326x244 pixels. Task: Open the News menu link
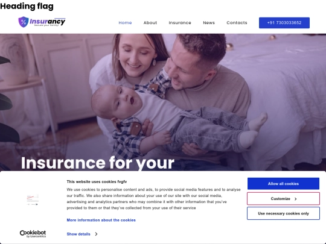pos(209,23)
